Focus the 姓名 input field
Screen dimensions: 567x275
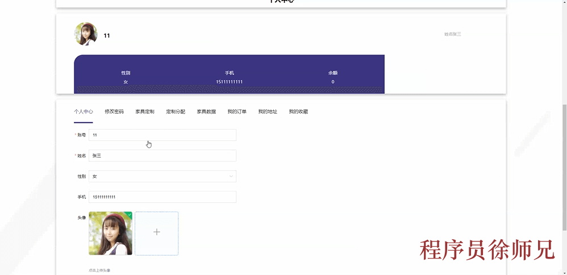pyautogui.click(x=162, y=156)
